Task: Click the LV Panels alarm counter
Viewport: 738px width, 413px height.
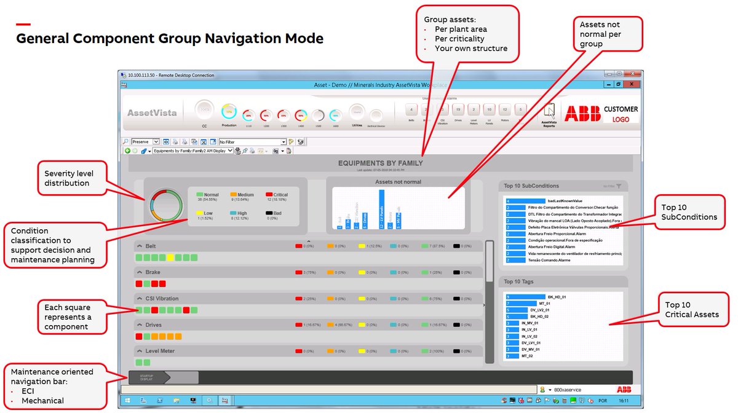Action: pyautogui.click(x=489, y=109)
